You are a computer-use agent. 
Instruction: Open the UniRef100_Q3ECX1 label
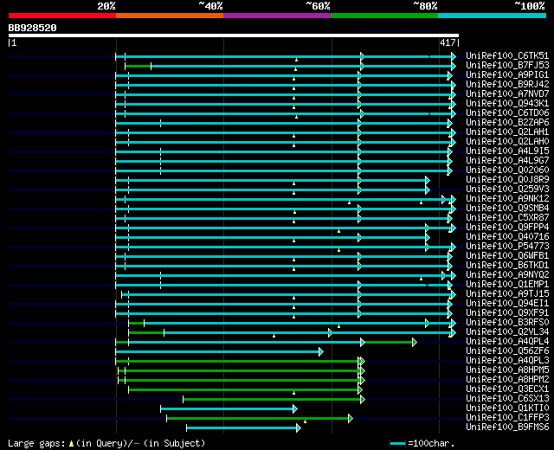[507, 389]
